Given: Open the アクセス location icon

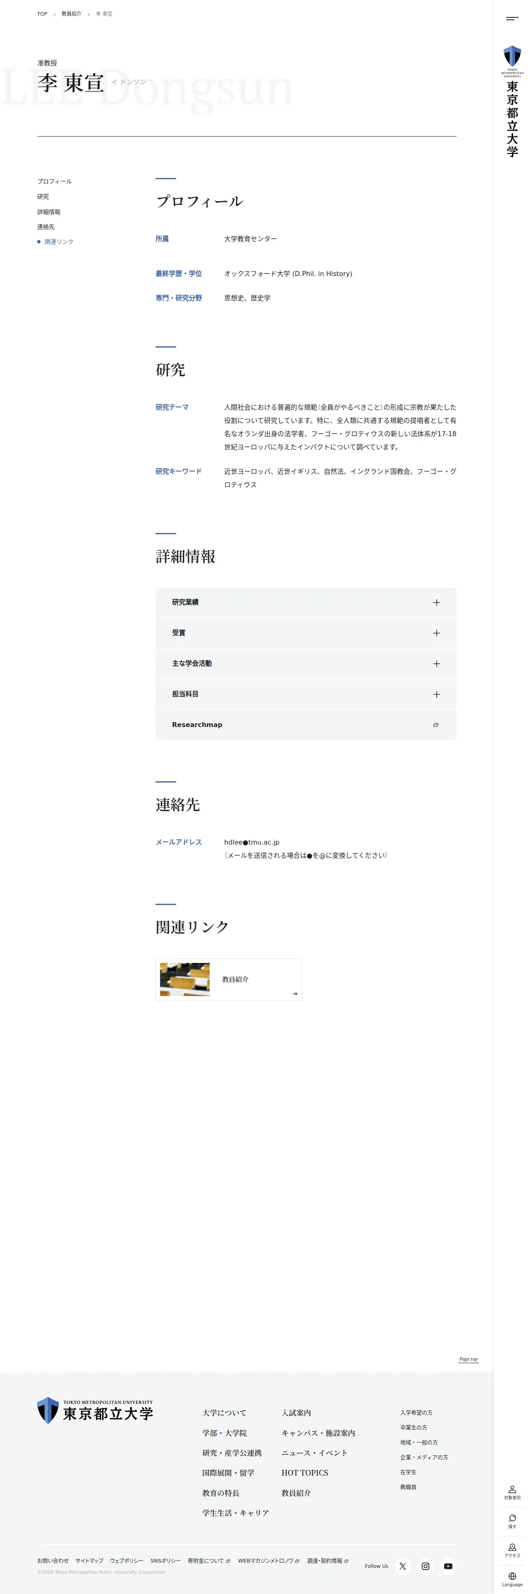Looking at the screenshot, I should point(512,1551).
